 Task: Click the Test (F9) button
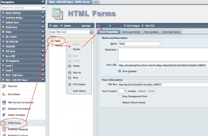(148, 26)
